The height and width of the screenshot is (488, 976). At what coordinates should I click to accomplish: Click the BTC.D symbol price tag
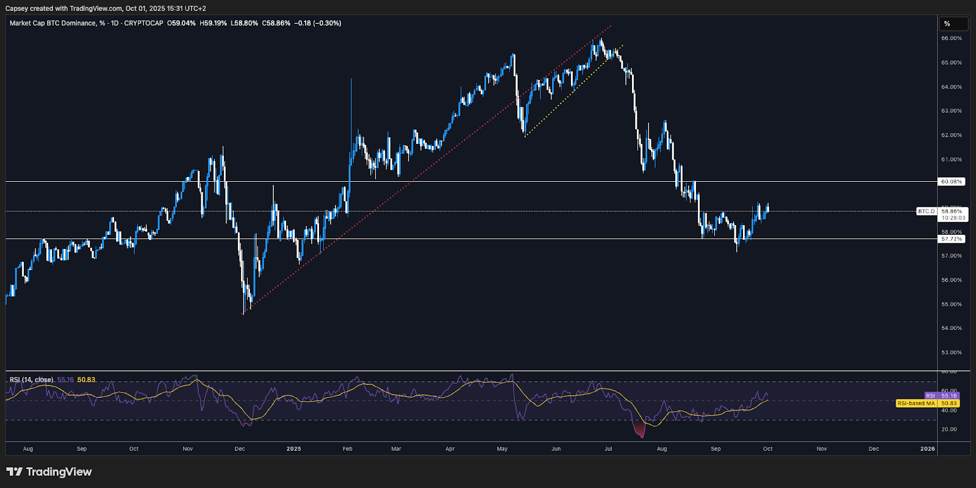926,211
